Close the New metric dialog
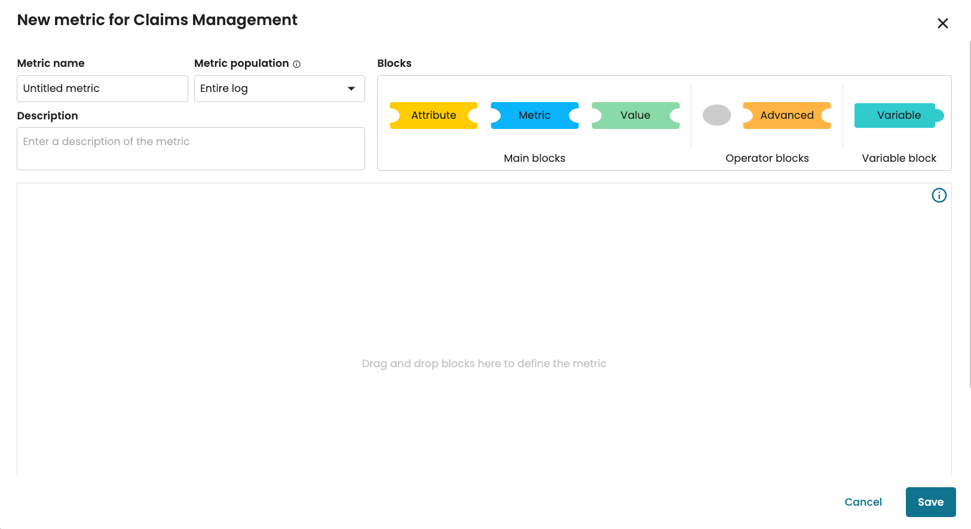Image resolution: width=971 pixels, height=529 pixels. (943, 23)
